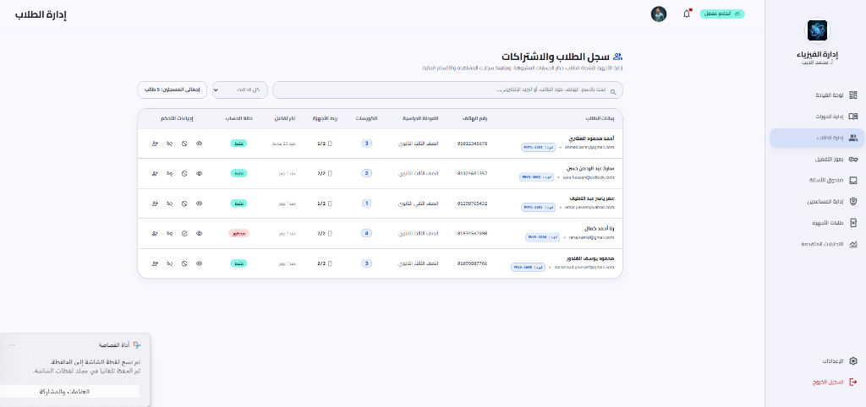Click 'ربط الأجهزة' column header
The image size is (866, 407).
(325, 118)
